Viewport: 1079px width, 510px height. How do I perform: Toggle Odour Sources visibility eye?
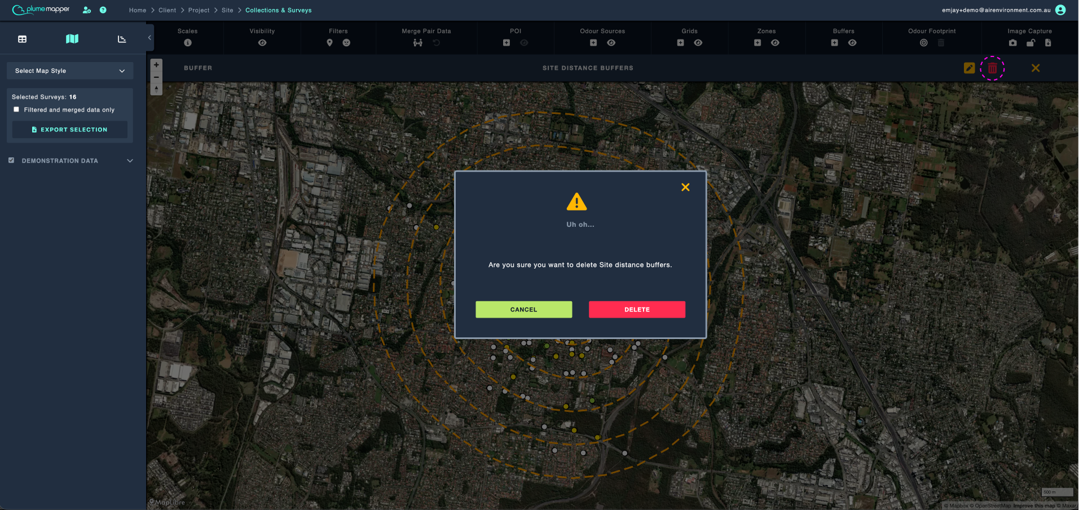pyautogui.click(x=611, y=43)
